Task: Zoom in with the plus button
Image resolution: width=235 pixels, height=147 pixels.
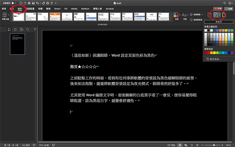Action: point(222,145)
